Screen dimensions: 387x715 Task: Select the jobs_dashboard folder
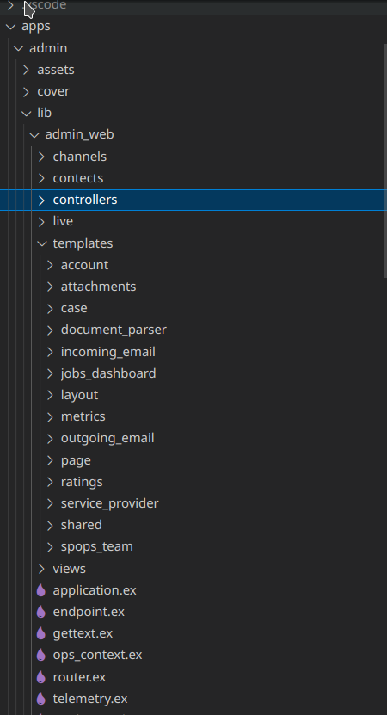click(x=108, y=373)
